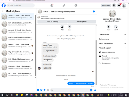Choose a GIF icon in composer
Screen dimensions: 129x97
pos(48,90)
